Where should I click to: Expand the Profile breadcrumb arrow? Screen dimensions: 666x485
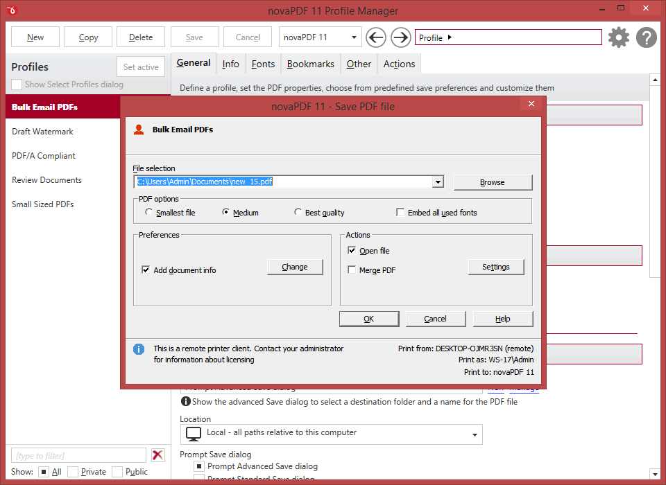click(x=450, y=37)
